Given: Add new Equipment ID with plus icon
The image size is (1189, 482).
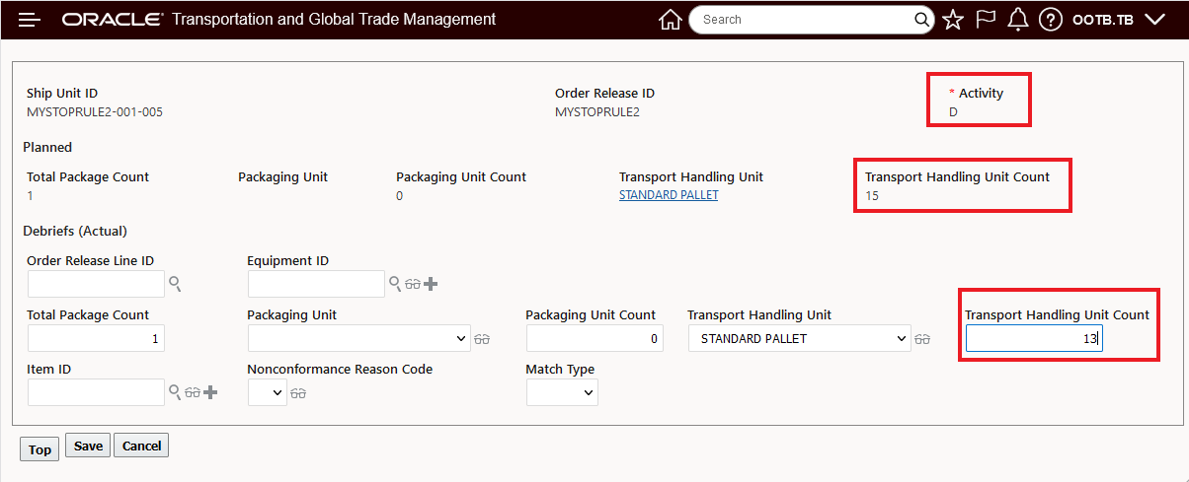Looking at the screenshot, I should (x=431, y=284).
